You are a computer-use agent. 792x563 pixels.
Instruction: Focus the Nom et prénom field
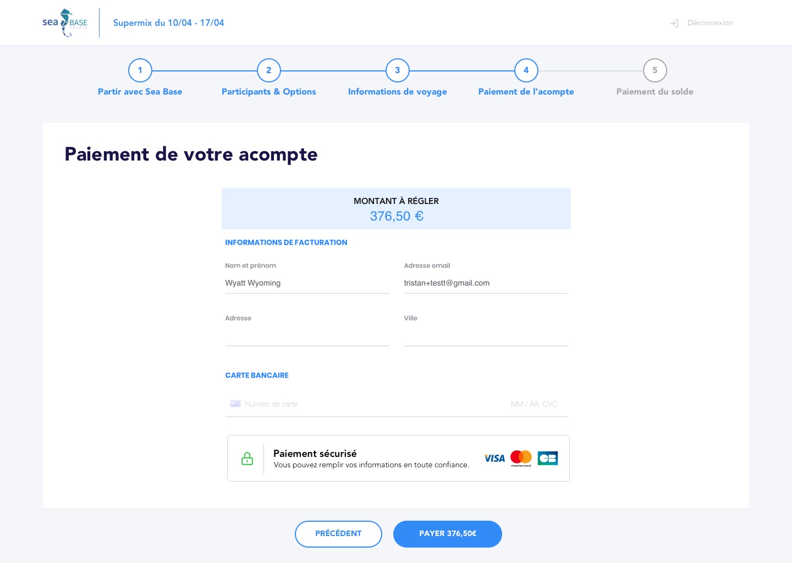click(x=307, y=283)
